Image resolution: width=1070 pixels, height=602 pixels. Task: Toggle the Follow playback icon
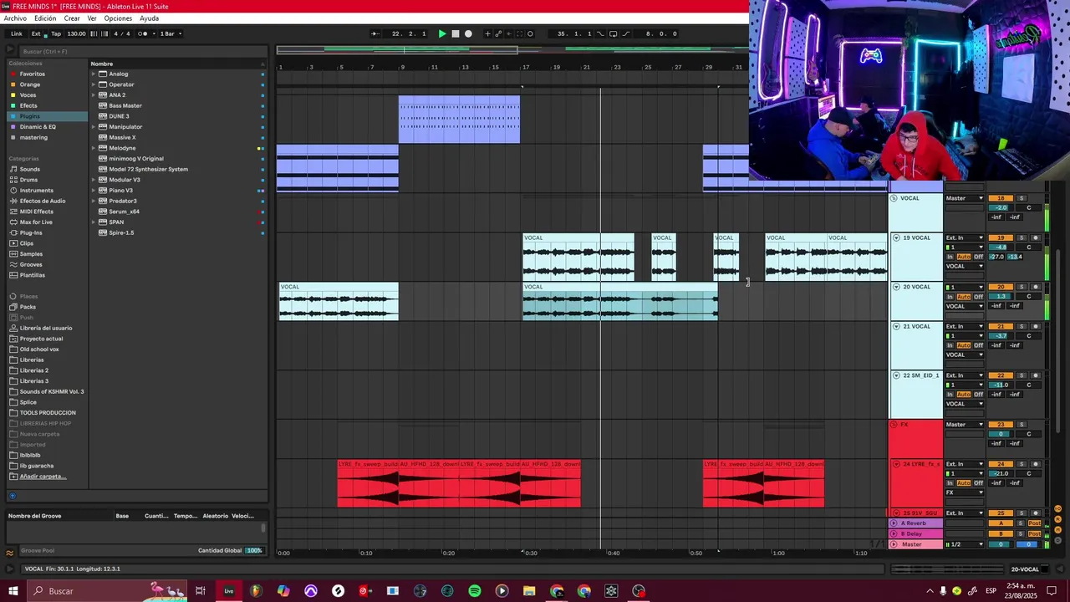(374, 33)
